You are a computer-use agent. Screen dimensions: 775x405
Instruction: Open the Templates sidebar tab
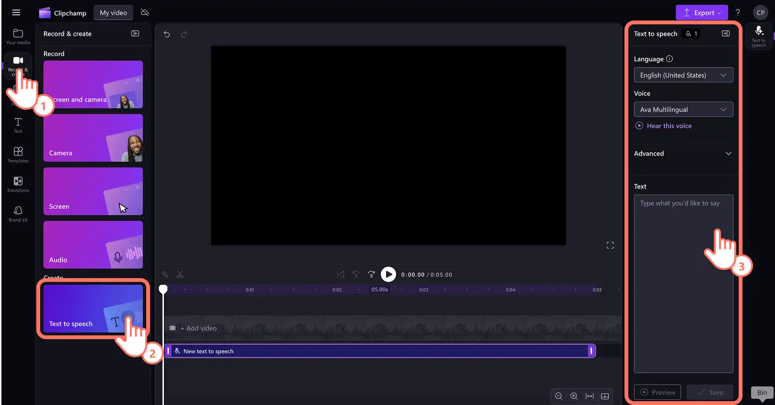pyautogui.click(x=18, y=155)
